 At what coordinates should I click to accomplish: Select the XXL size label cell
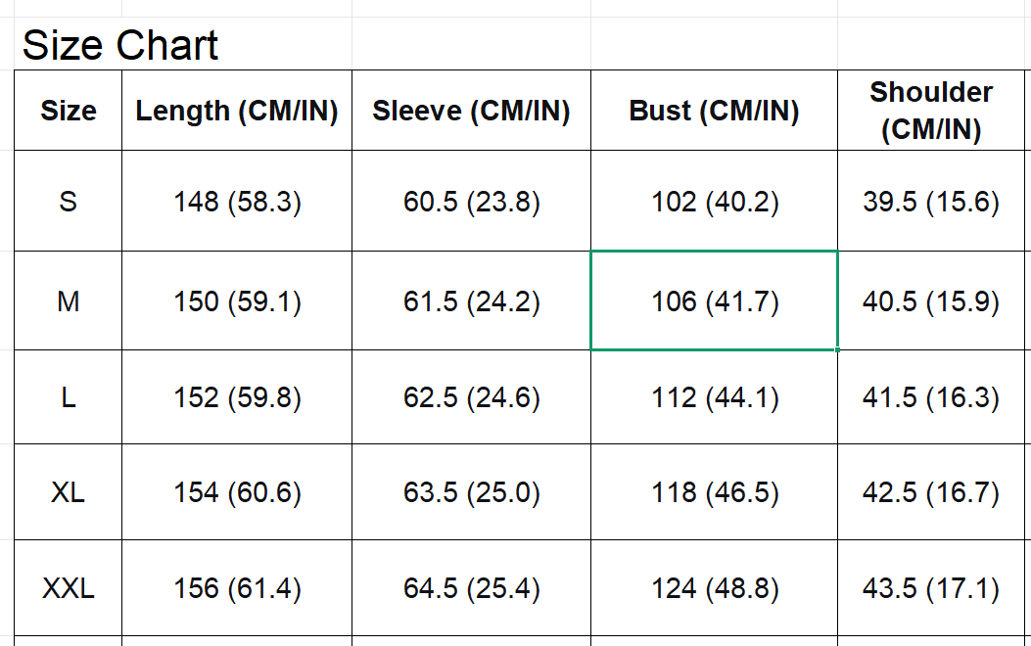point(69,588)
